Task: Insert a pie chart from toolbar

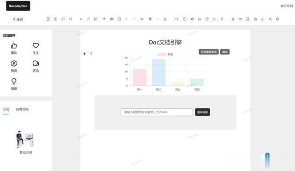Action: click(x=207, y=19)
